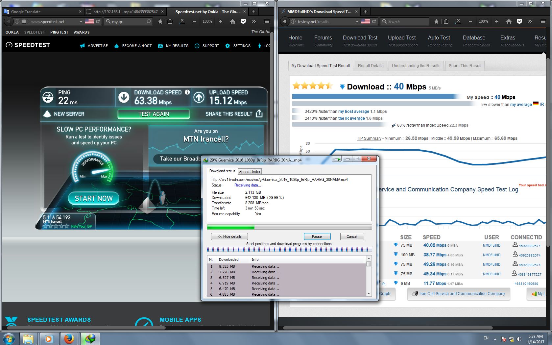Image resolution: width=552 pixels, height=345 pixels.
Task: Click the START NOW button
Action: tap(94, 198)
